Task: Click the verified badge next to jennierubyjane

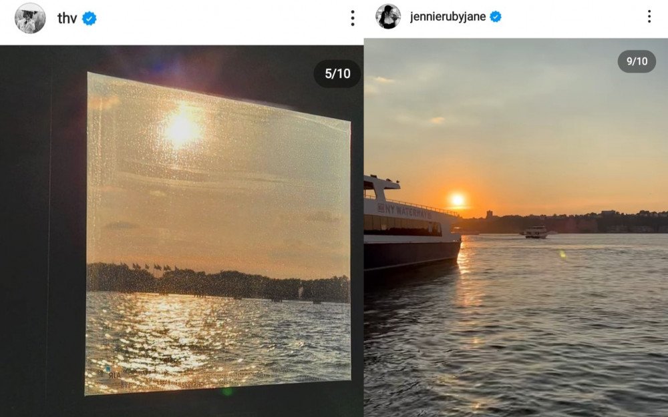Action: (x=496, y=17)
